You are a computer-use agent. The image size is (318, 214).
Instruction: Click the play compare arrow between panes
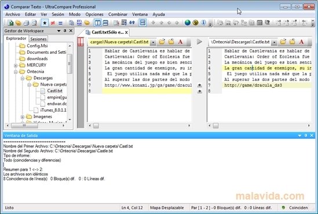(x=199, y=42)
